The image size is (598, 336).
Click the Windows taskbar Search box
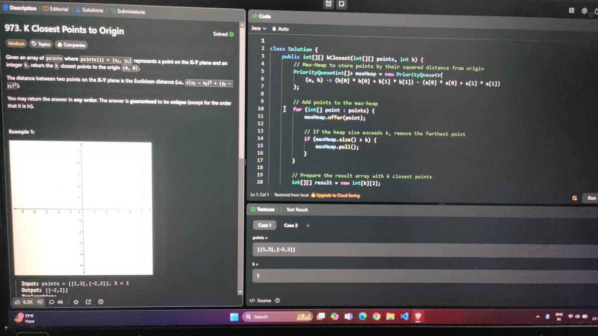point(277,317)
